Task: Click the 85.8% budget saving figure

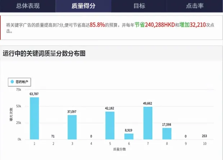Action: (97, 25)
